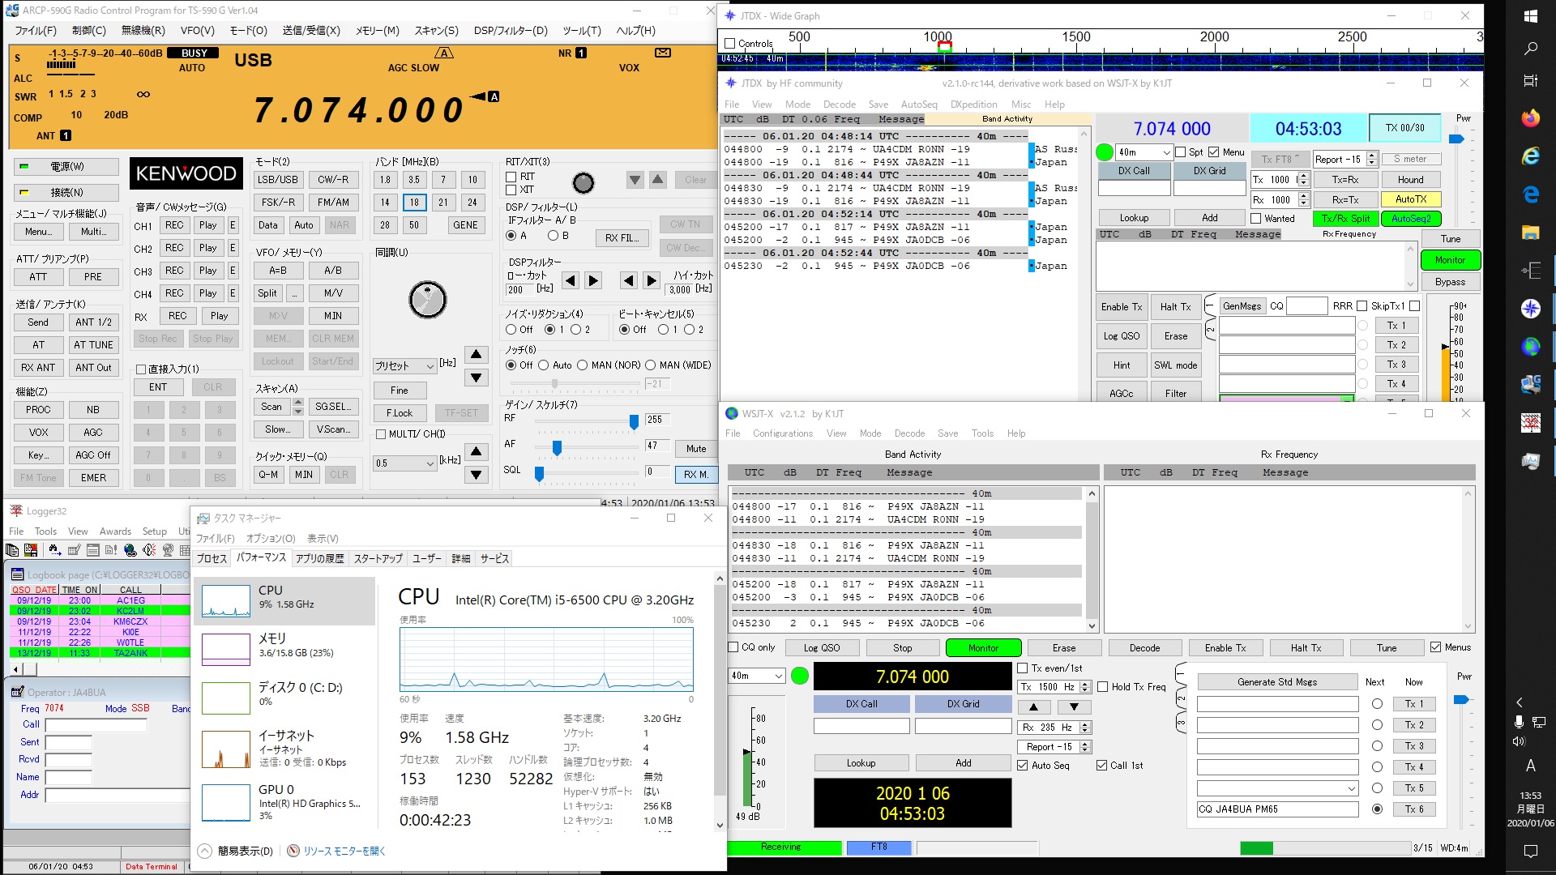This screenshot has width=1556, height=875.
Task: Click the calendar-with-pen icon in Logger32 toolbar
Action: [x=75, y=550]
